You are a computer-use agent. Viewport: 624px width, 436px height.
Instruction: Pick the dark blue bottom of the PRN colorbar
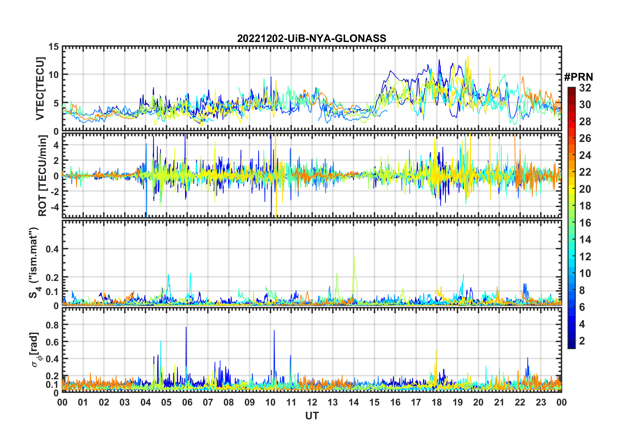pyautogui.click(x=572, y=344)
